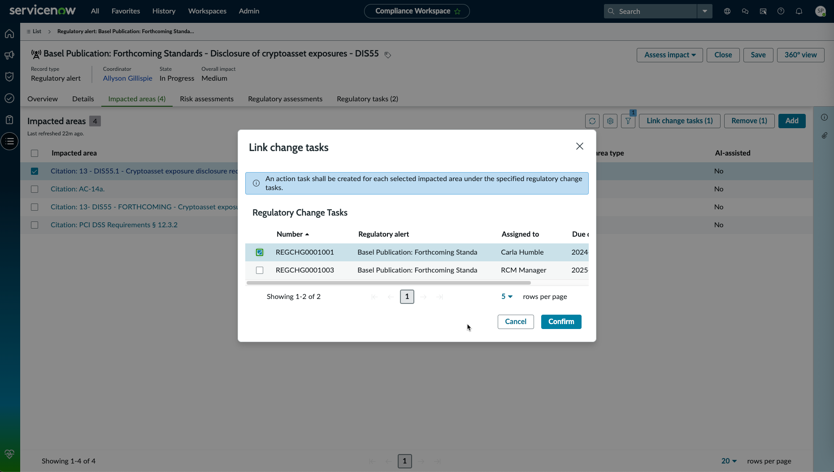
Task: Click the Add button
Action: [792, 121]
